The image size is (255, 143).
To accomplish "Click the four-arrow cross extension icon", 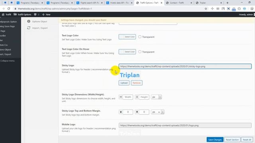I will pos(212,9).
